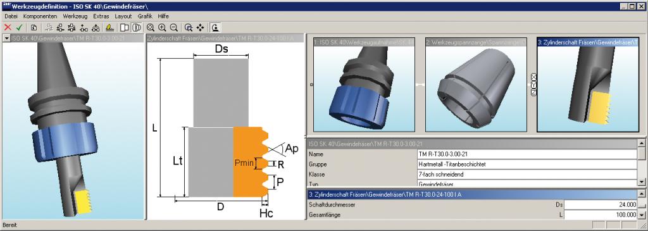Toggle the X axis checkbox between thumbnails
Screen dimensions: 648x231
pyautogui.click(x=533, y=77)
